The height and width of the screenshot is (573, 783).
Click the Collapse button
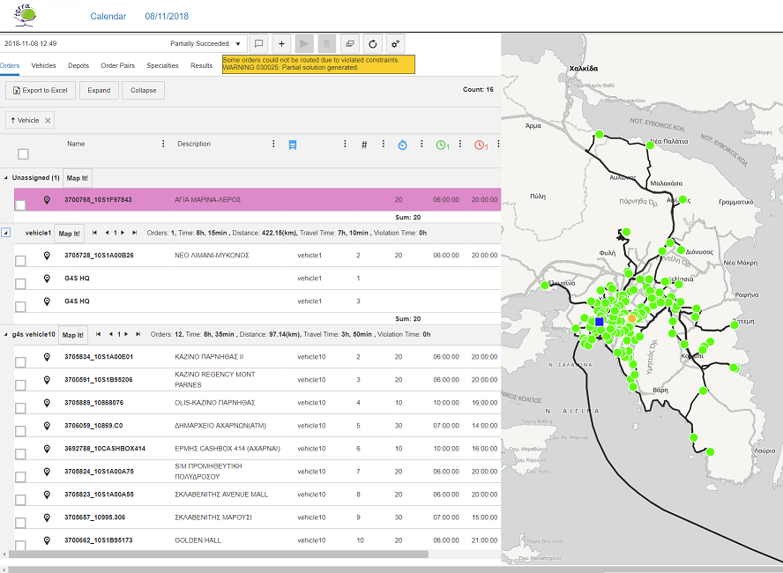pos(144,90)
